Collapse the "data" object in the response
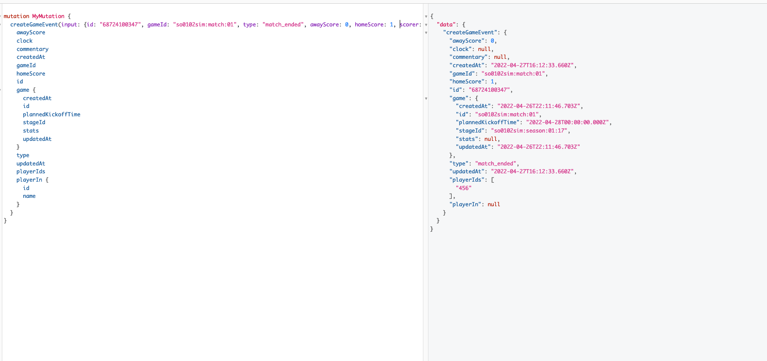Screen dimensions: 767x361 click(x=426, y=25)
